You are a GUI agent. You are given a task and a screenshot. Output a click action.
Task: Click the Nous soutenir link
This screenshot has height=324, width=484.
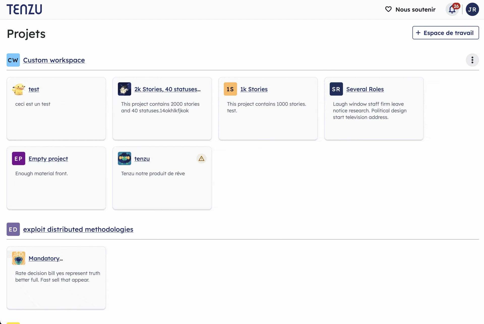[x=415, y=10]
